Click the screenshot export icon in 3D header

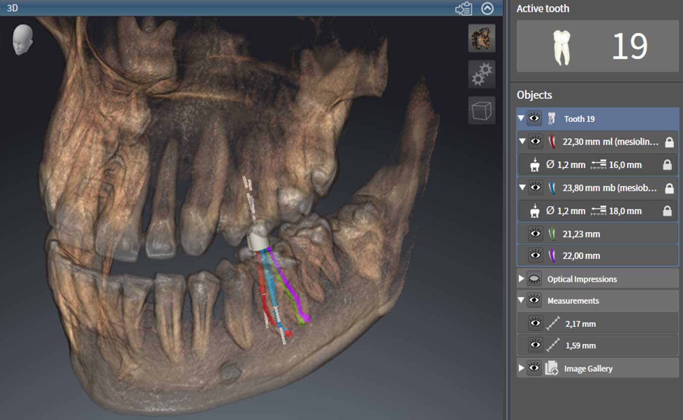coord(464,9)
